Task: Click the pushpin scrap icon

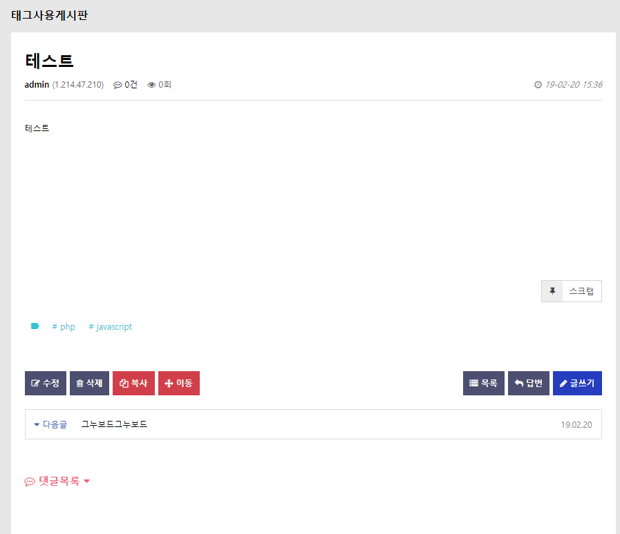Action: [x=552, y=291]
